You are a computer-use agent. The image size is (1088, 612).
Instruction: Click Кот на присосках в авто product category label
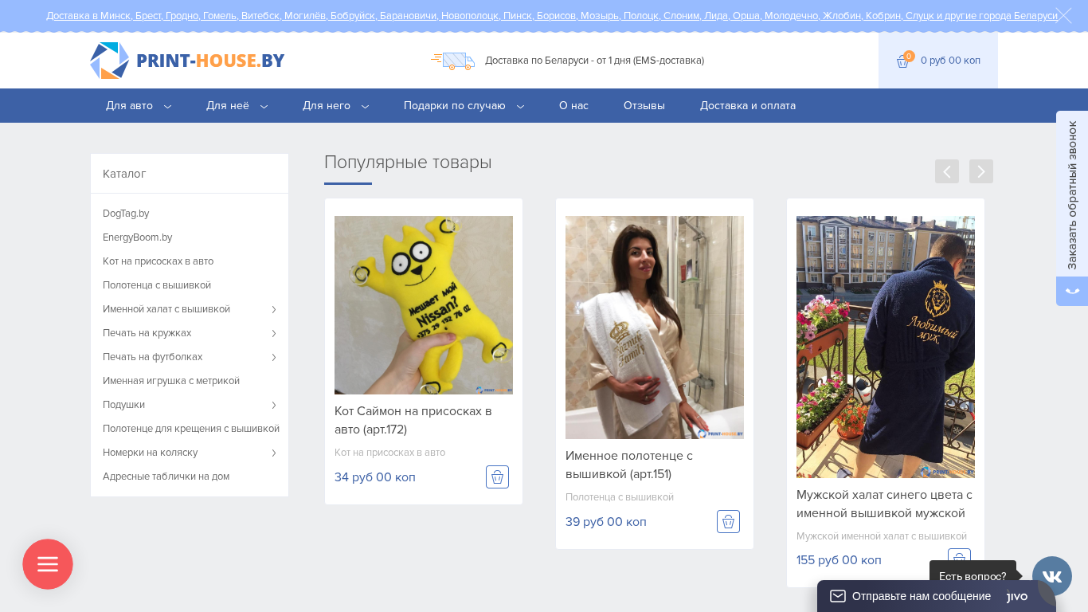point(389,453)
